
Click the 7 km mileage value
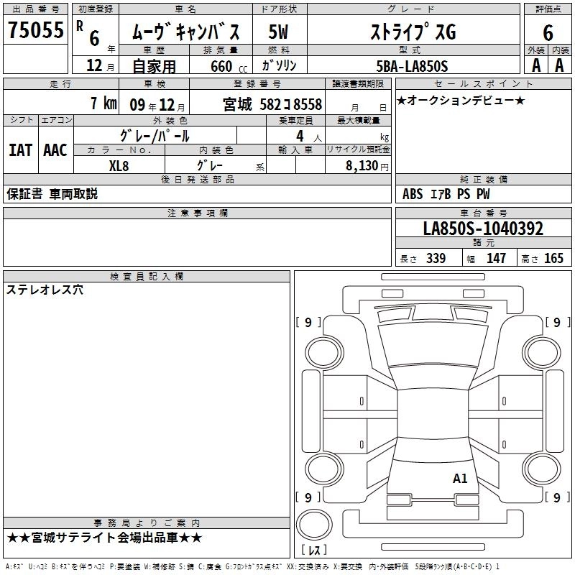pyautogui.click(x=103, y=104)
